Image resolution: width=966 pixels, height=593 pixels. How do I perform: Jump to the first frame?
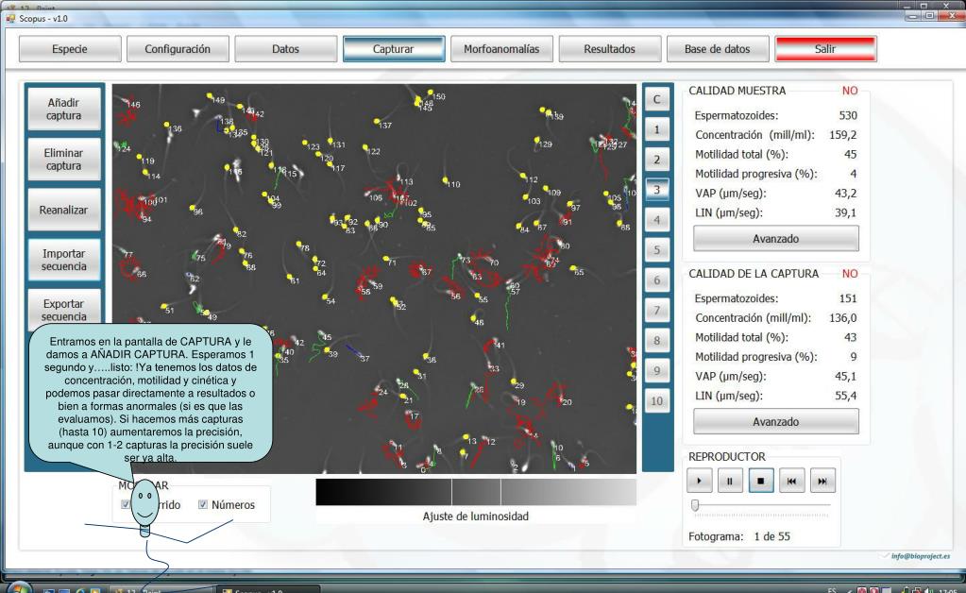[x=791, y=481]
